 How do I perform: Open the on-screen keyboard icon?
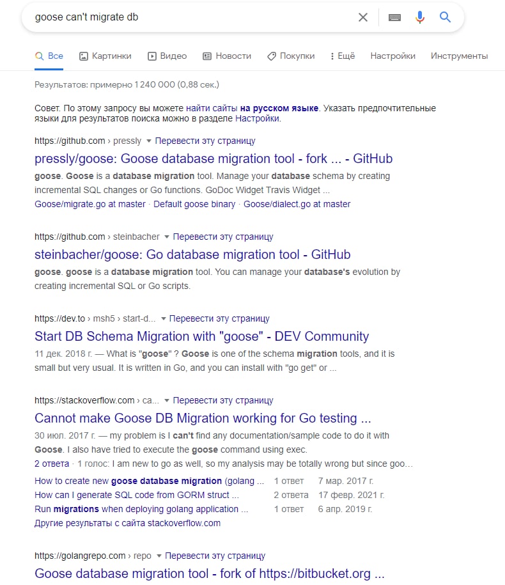coord(394,17)
